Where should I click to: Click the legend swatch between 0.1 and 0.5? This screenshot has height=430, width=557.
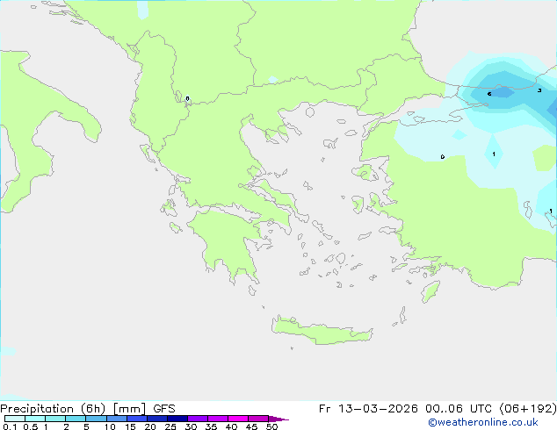tap(15, 419)
